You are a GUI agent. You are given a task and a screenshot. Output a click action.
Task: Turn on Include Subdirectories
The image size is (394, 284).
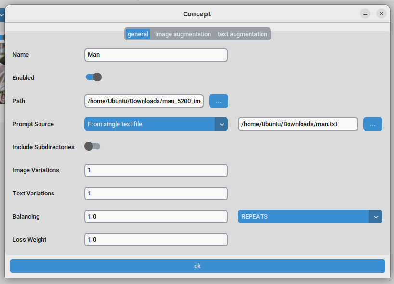[x=92, y=146]
